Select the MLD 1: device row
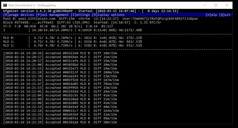 click(73, 42)
